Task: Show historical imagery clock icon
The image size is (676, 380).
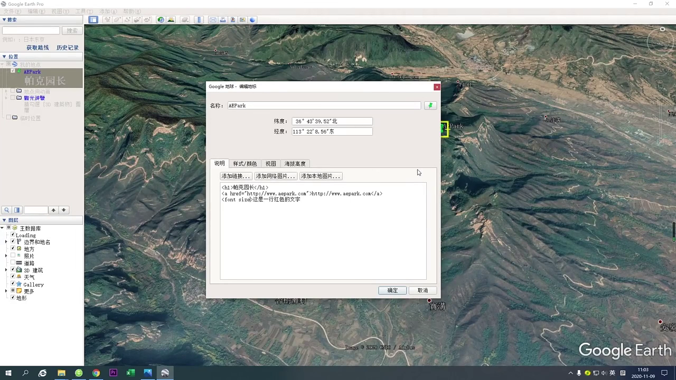Action: (x=161, y=20)
